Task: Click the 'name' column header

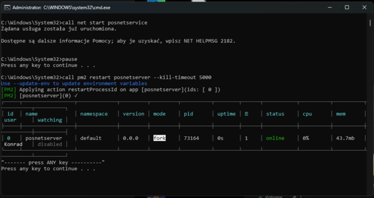Action: (32, 114)
